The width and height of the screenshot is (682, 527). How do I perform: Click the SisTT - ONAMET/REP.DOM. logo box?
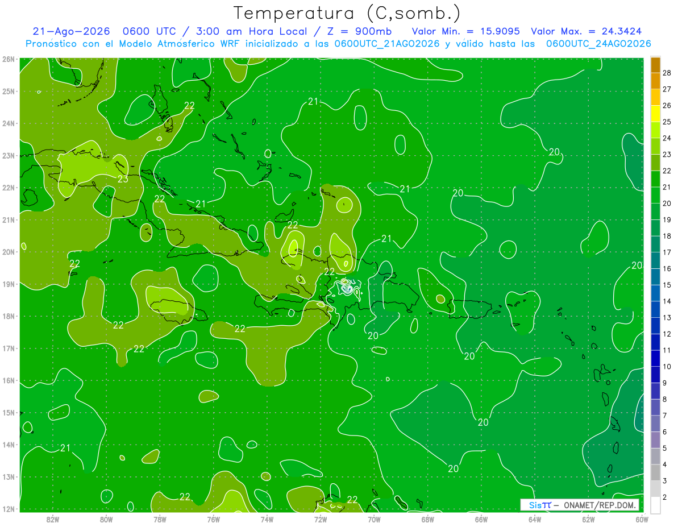coord(580,505)
